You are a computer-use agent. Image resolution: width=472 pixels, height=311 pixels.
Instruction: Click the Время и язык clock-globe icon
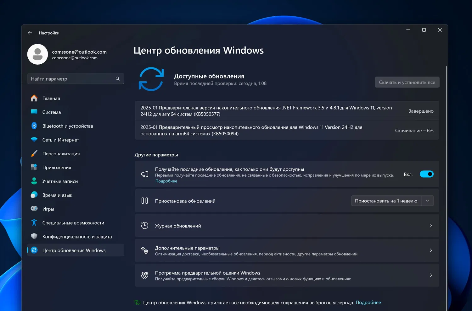click(x=34, y=195)
